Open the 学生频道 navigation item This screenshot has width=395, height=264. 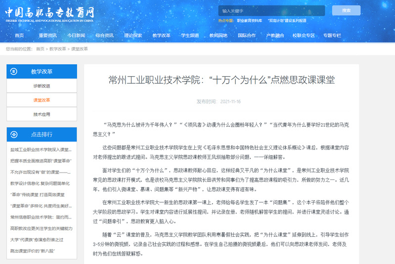point(190,36)
